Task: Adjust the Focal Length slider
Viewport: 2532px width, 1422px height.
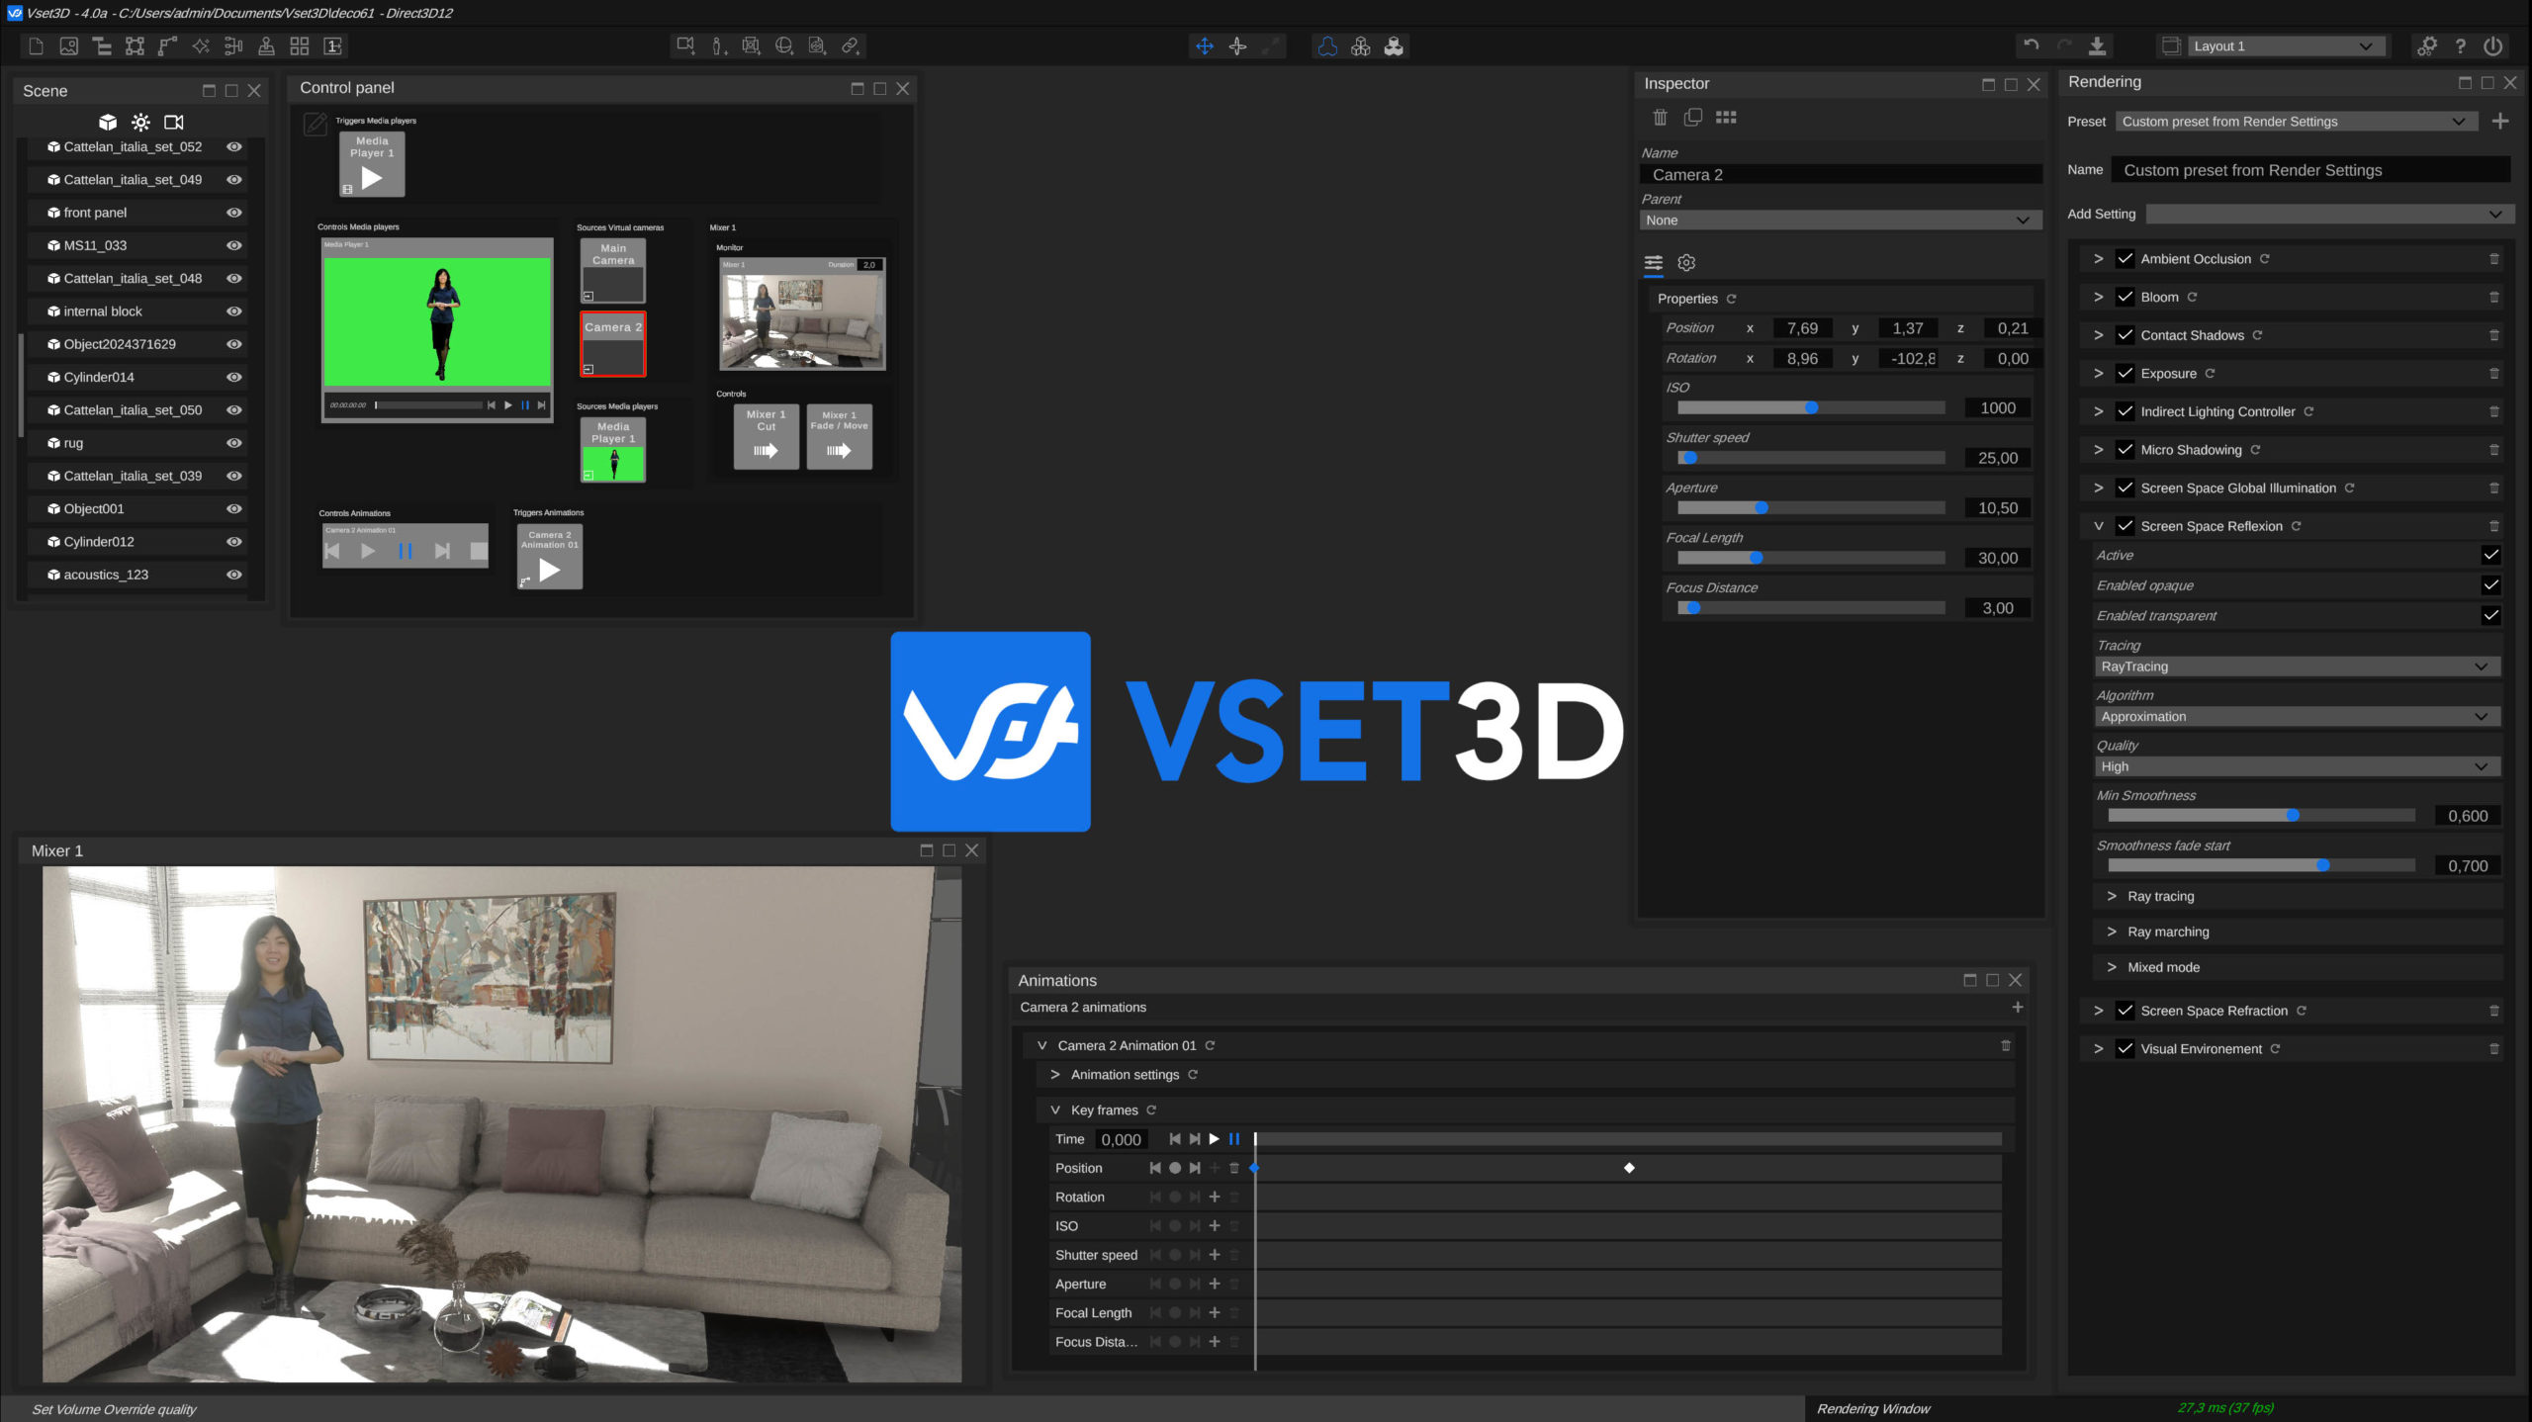Action: click(1811, 558)
